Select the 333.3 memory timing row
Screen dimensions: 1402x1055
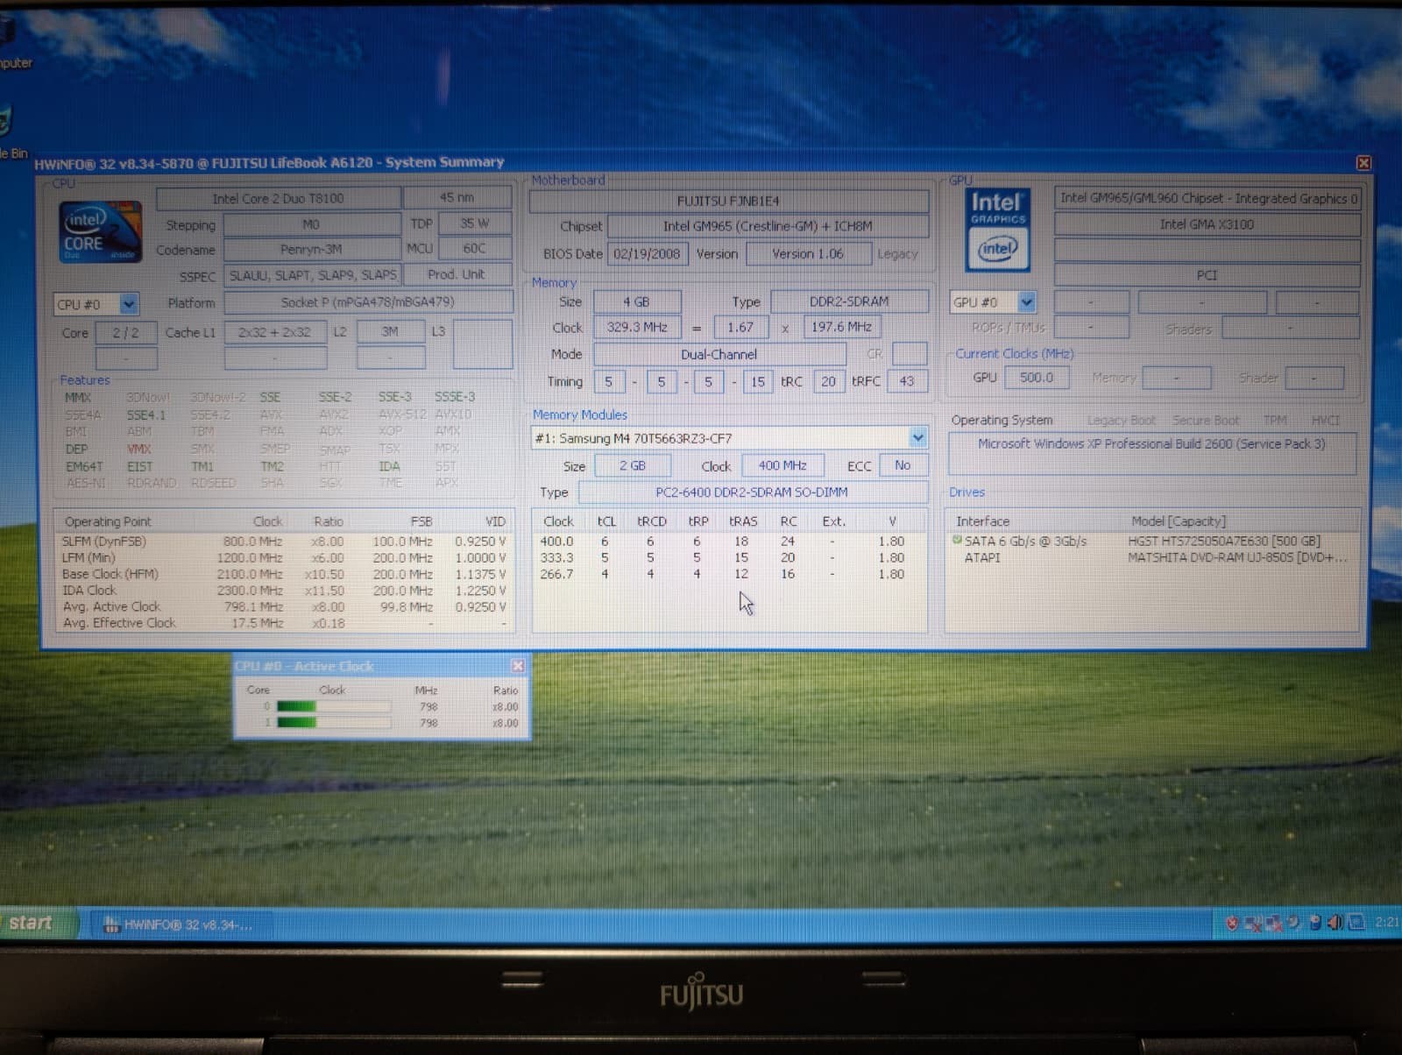pos(729,557)
